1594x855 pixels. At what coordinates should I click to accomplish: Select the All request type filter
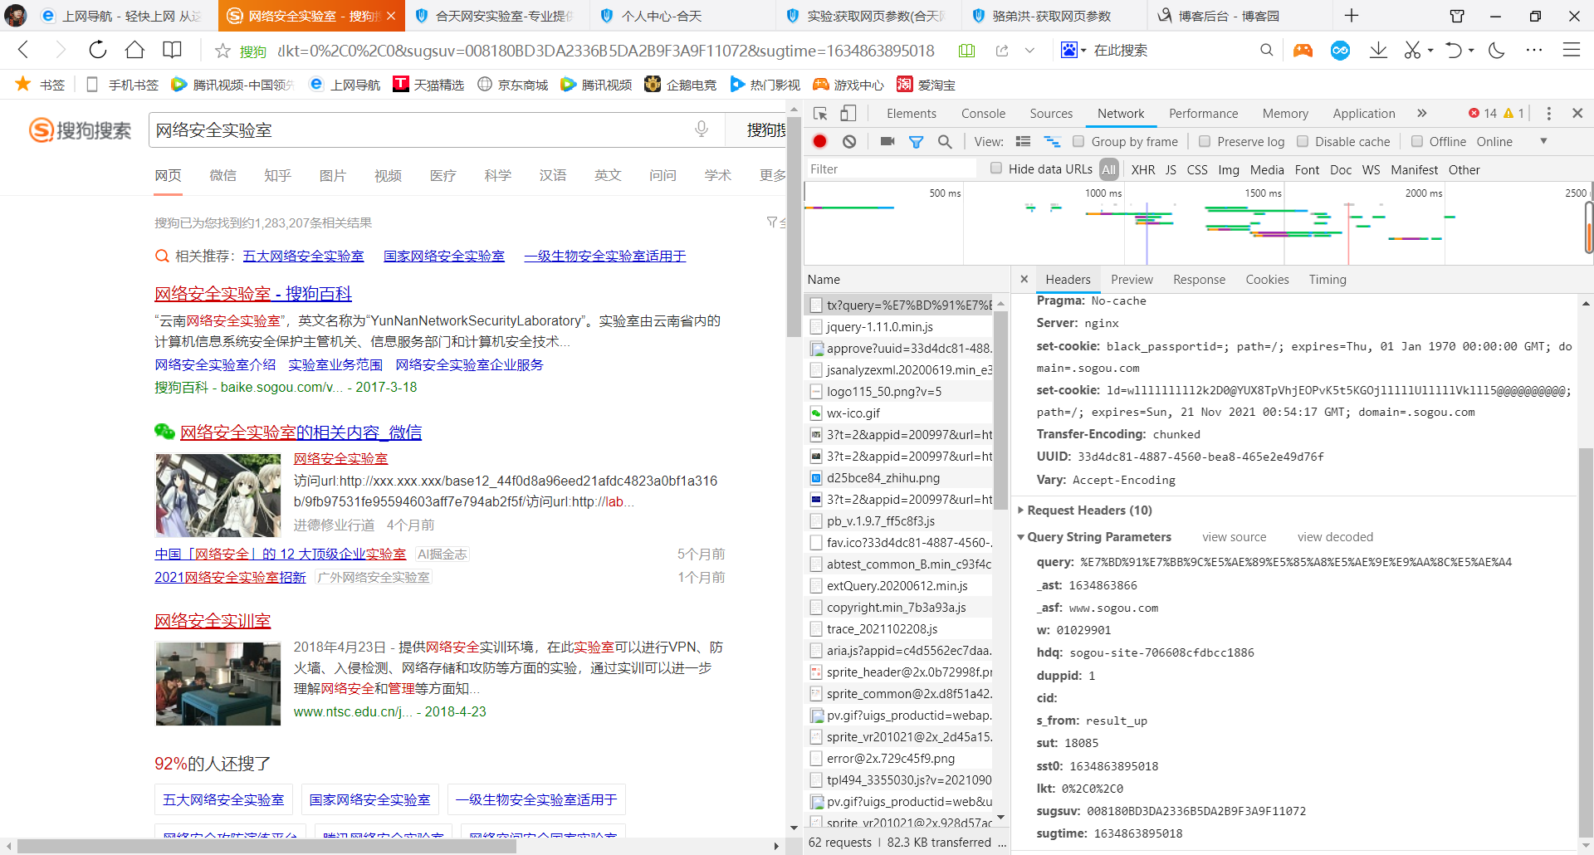tap(1109, 169)
